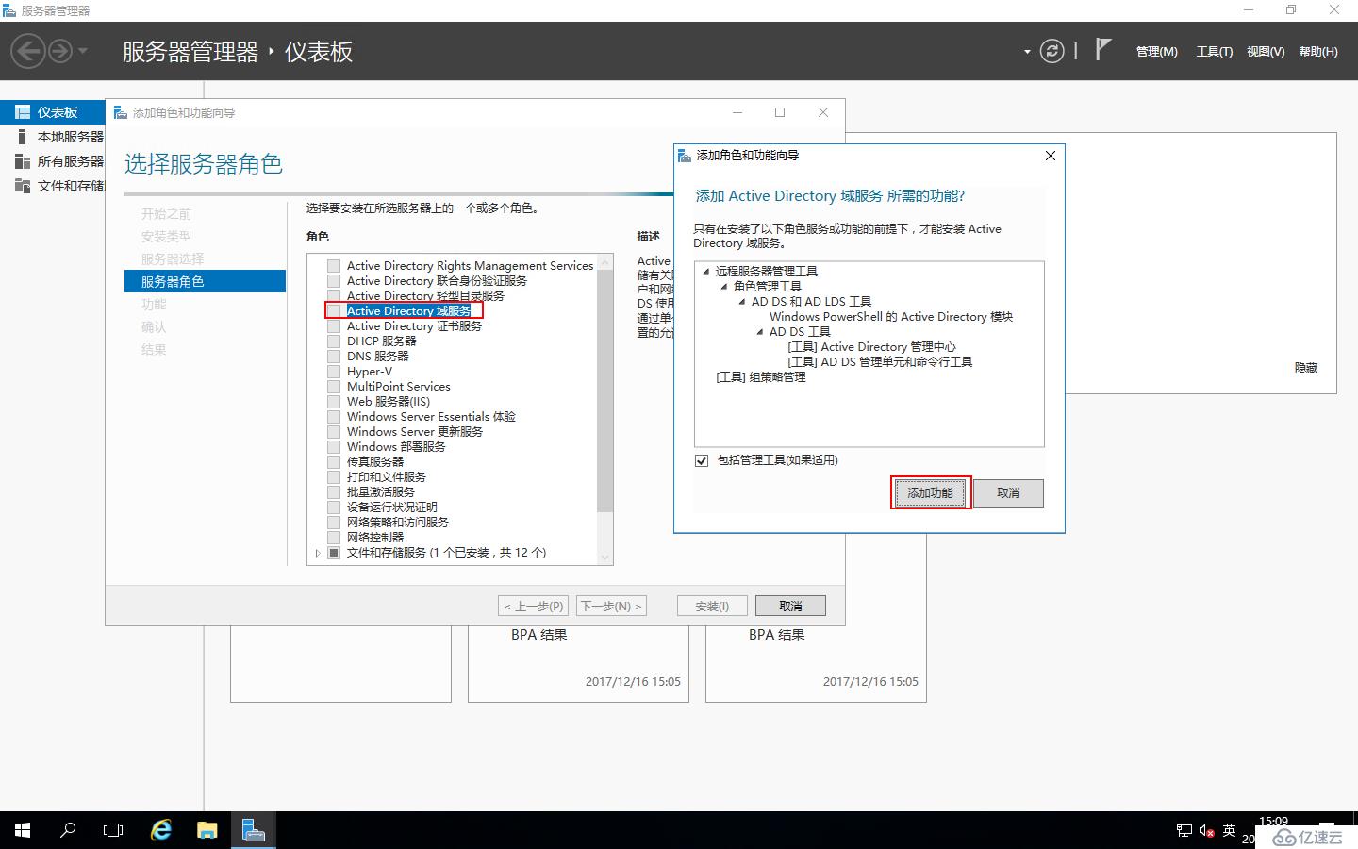Open File Explorer from the taskbar
The image size is (1358, 849).
coord(207,830)
